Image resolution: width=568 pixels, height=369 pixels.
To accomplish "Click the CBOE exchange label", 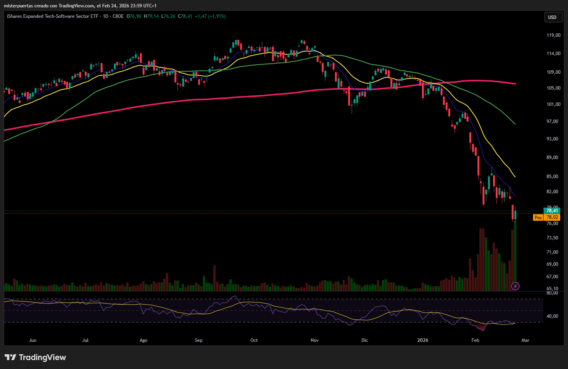I will (118, 16).
